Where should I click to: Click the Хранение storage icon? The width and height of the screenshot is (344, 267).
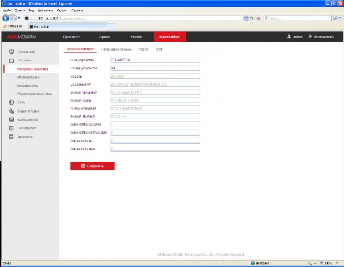tap(11, 137)
